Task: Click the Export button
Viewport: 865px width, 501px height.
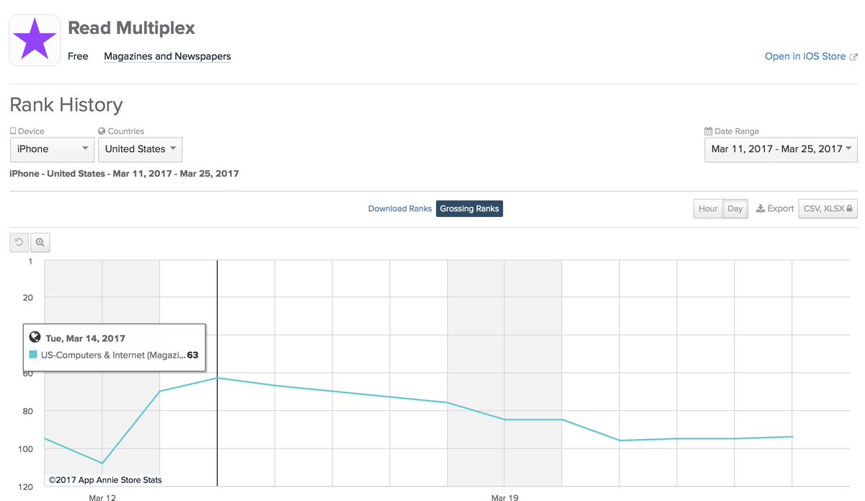Action: [x=775, y=208]
